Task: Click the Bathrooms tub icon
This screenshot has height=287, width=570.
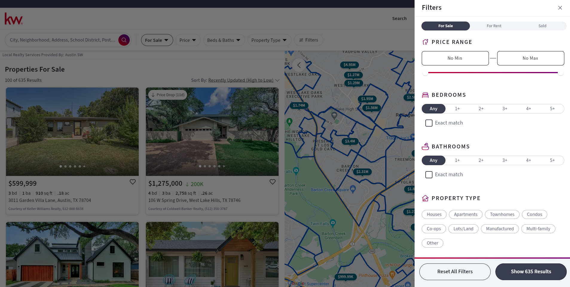Action: (x=425, y=147)
